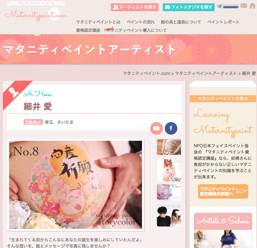
Task: Open the envelope contact icon in the header
Action: (244, 6)
